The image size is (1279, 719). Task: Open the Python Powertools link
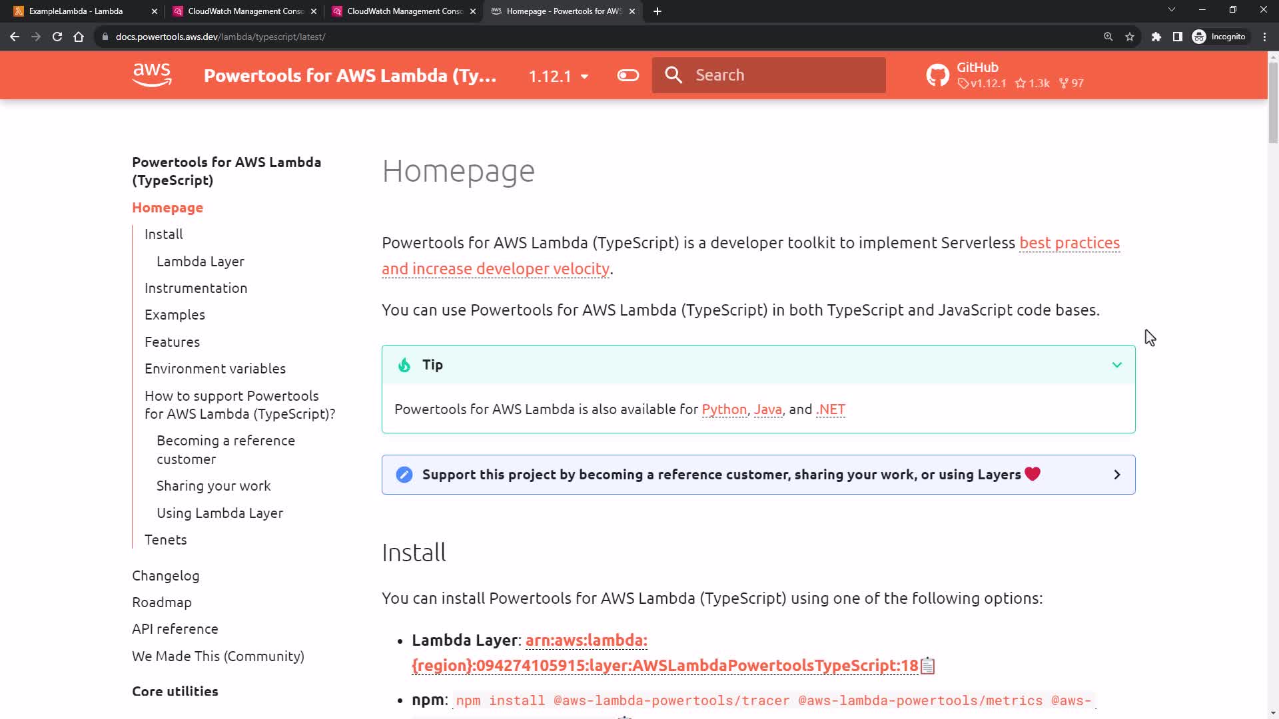click(724, 409)
